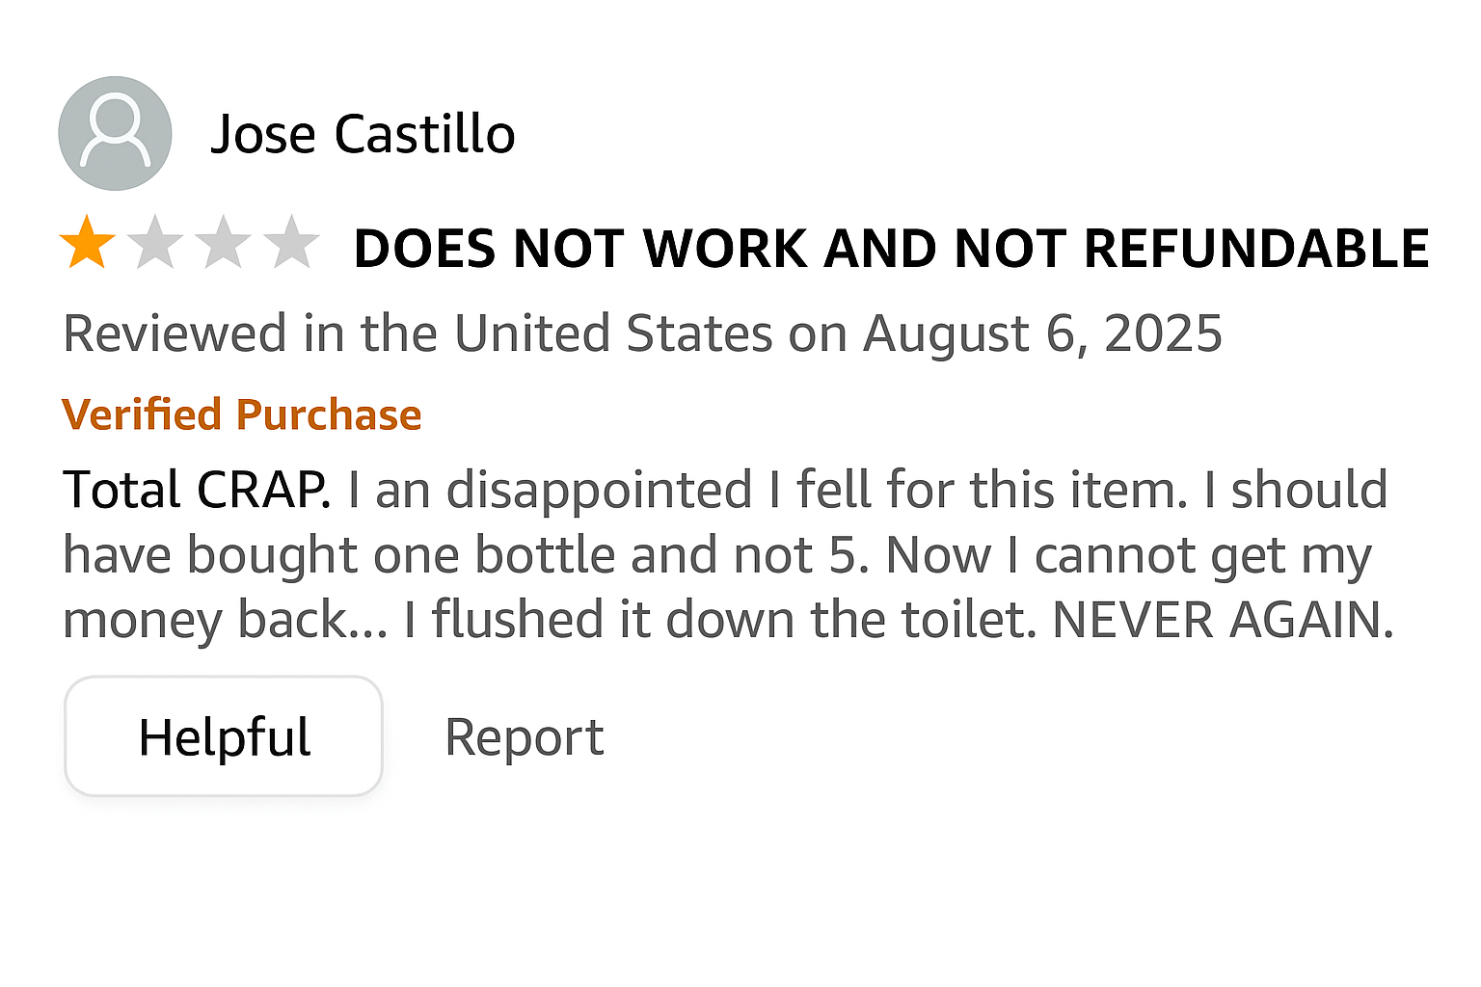Click the word REFUNDABLE in the title
The height and width of the screenshot is (987, 1481).
coord(1255,249)
